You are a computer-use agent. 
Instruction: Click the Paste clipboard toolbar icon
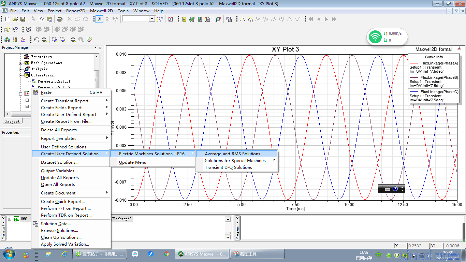(49, 19)
